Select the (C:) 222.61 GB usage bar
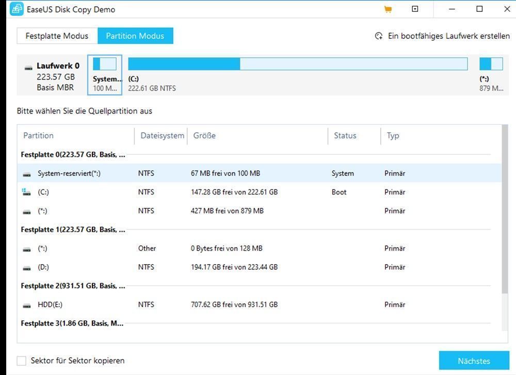516x375 pixels. pyautogui.click(x=298, y=64)
